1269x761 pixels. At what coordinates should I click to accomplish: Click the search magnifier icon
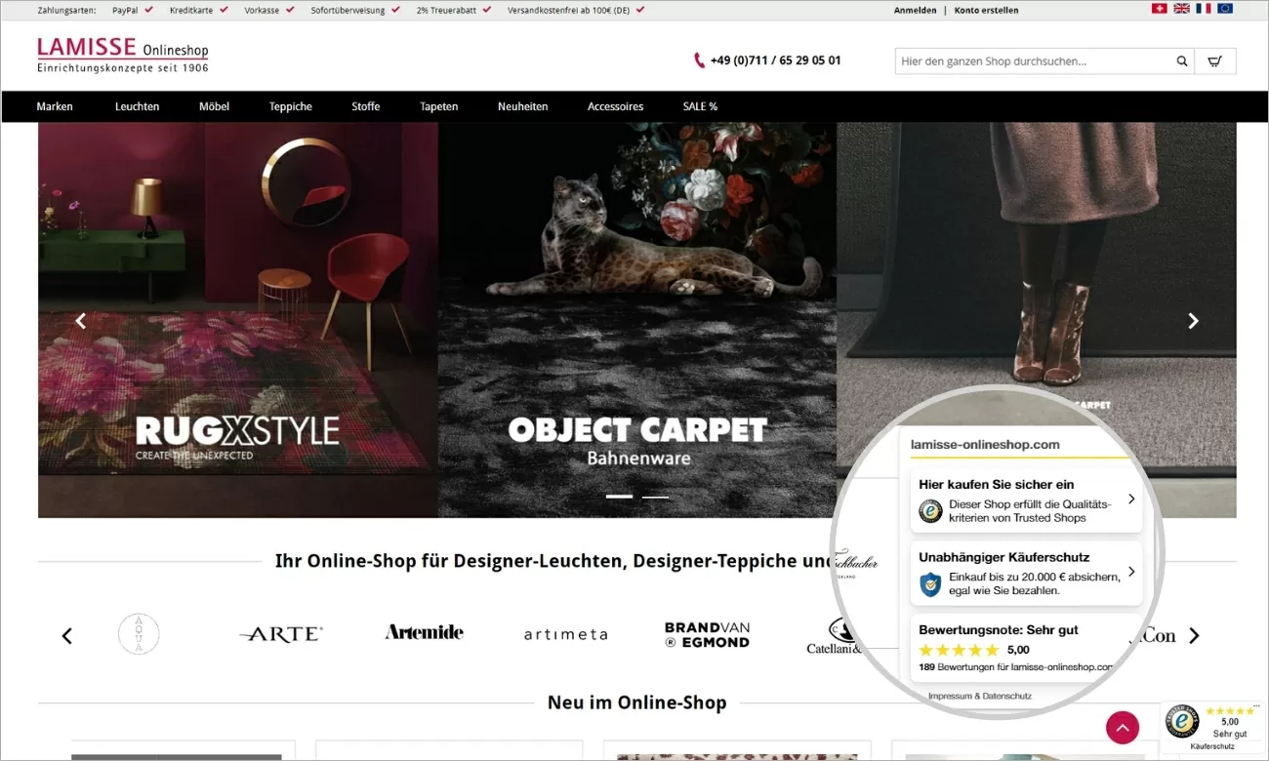click(1181, 60)
